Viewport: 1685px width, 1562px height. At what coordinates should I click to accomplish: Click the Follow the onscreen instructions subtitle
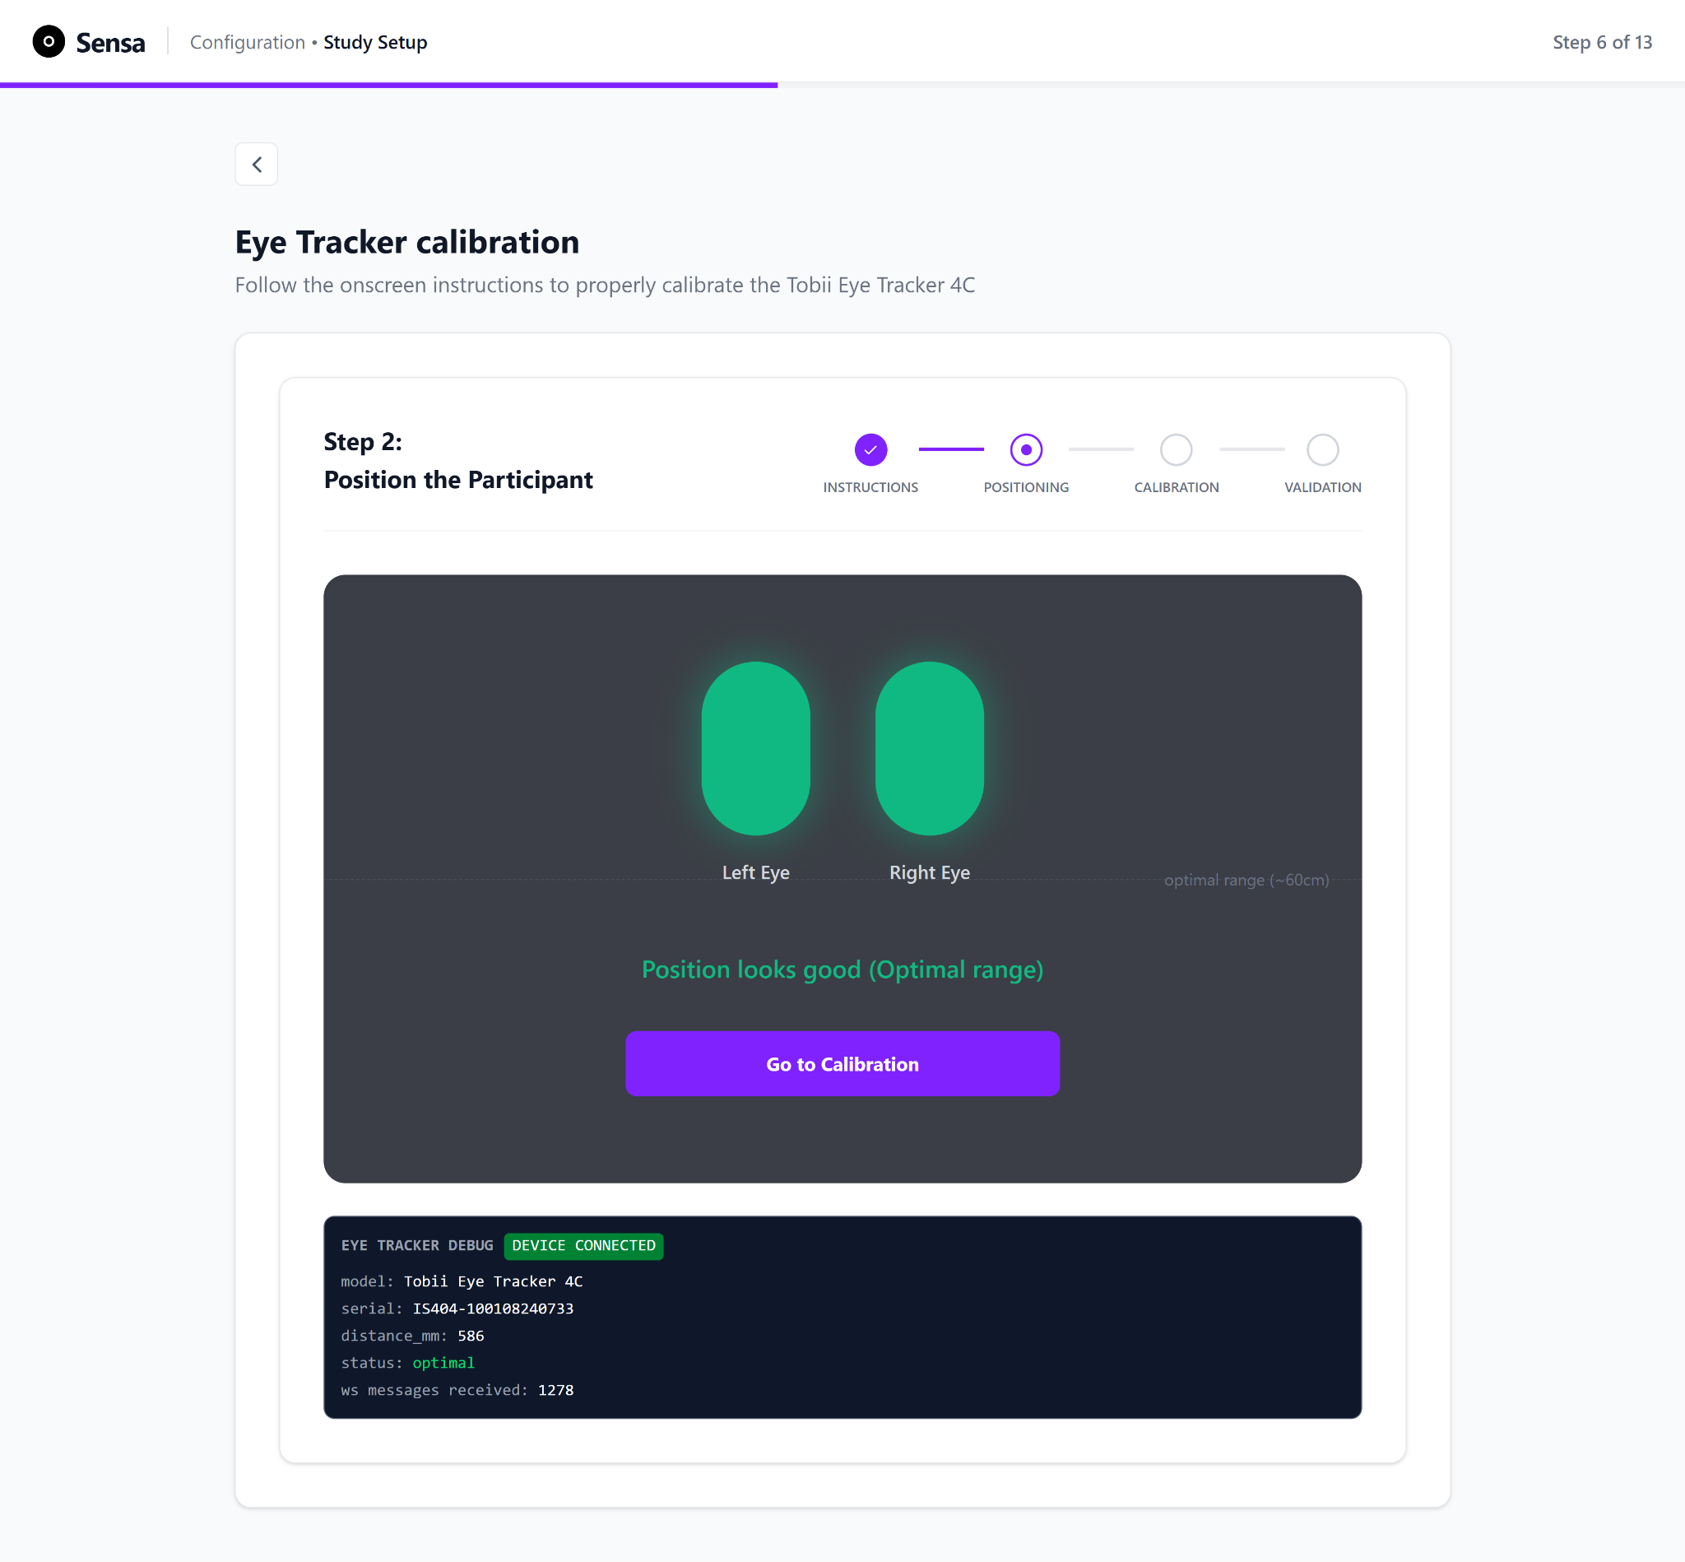605,286
